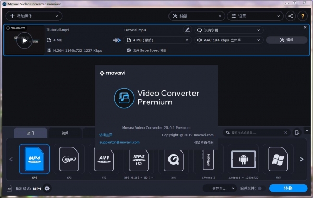Click the supportcn@movavi.com email link
The image size is (313, 198).
pos(119,142)
